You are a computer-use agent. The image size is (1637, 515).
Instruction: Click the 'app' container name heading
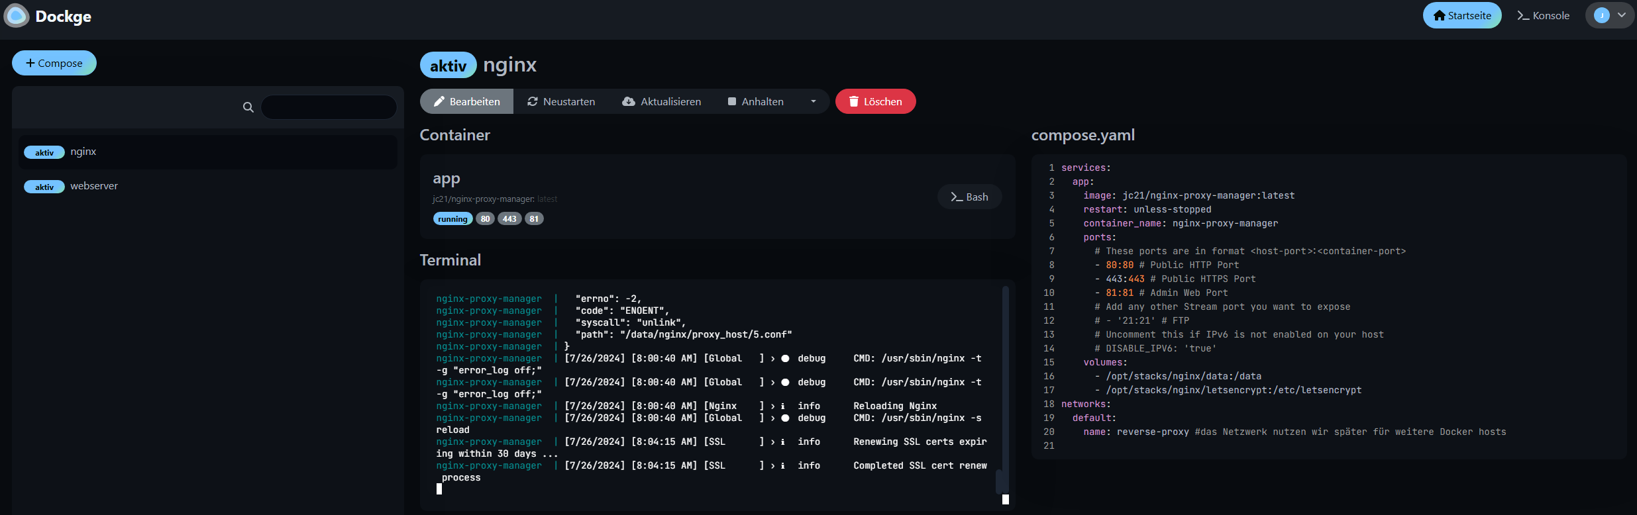(447, 179)
